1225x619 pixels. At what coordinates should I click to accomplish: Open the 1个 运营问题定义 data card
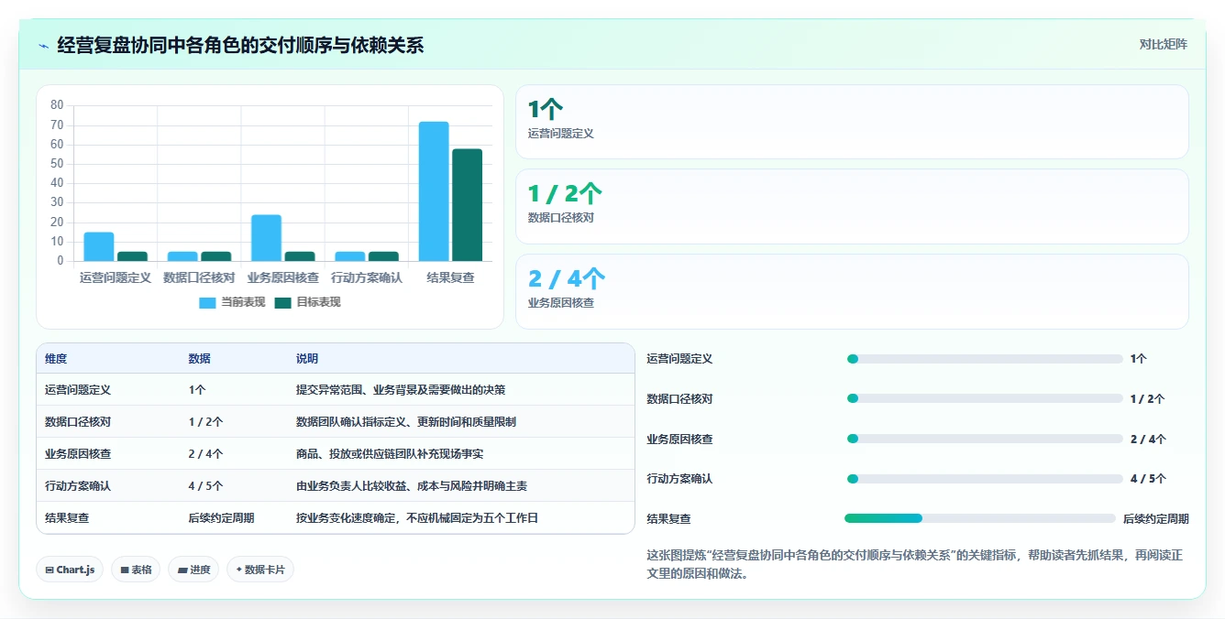[852, 122]
